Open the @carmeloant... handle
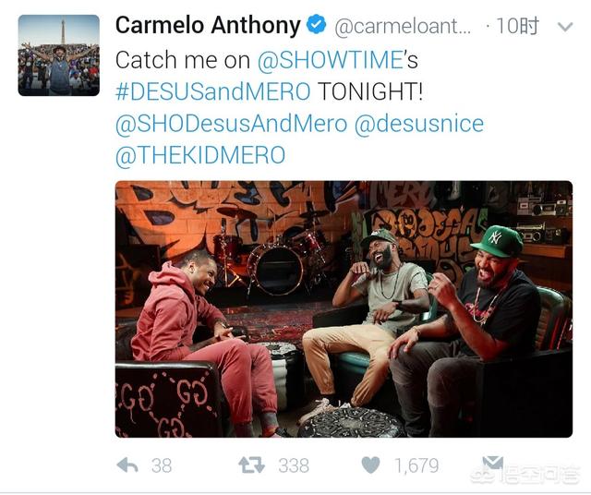 coord(403,27)
